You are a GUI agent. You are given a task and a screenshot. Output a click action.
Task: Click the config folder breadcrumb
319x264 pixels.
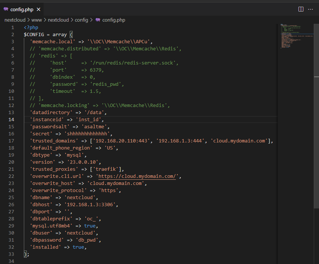pos(81,20)
